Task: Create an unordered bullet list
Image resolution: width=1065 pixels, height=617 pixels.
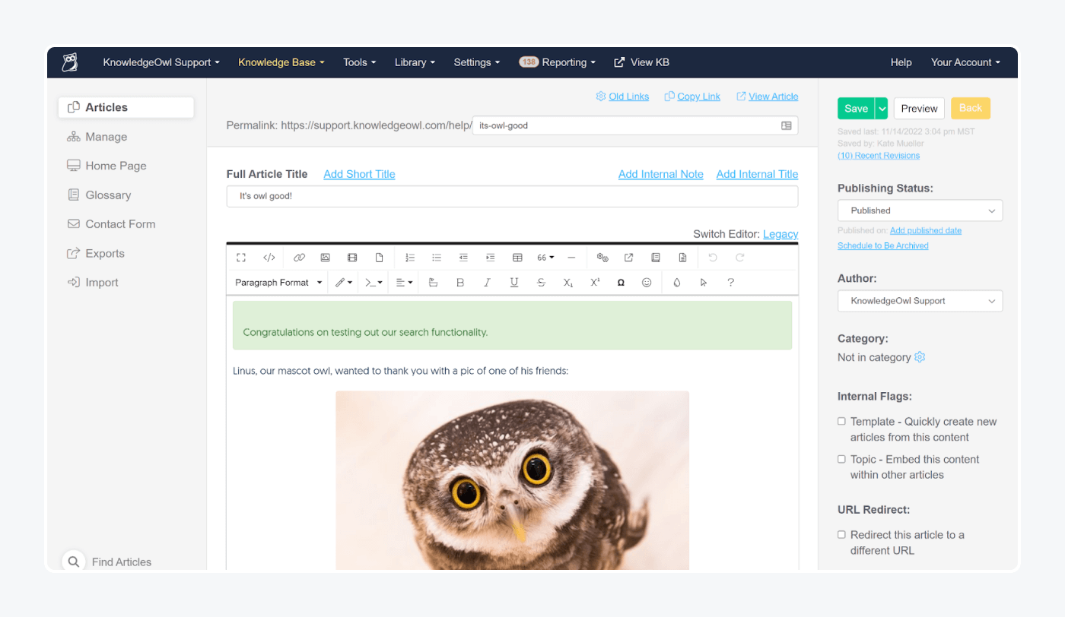Action: point(437,258)
